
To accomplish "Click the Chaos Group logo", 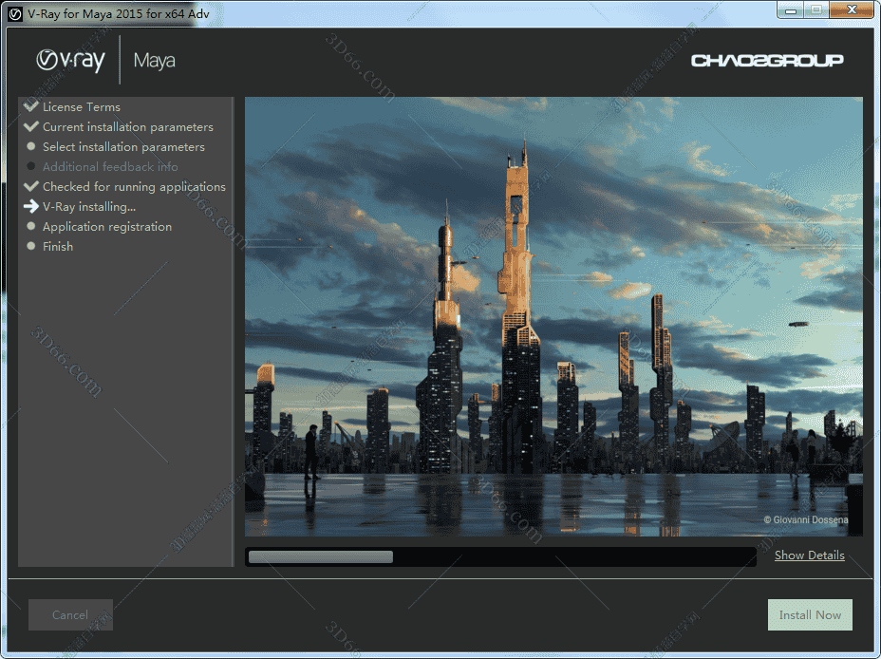I will tap(767, 61).
